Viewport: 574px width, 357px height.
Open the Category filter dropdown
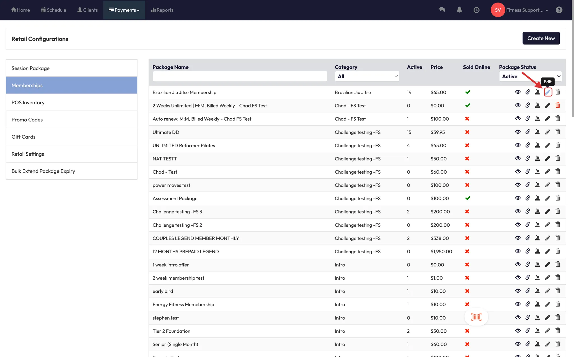coord(367,76)
